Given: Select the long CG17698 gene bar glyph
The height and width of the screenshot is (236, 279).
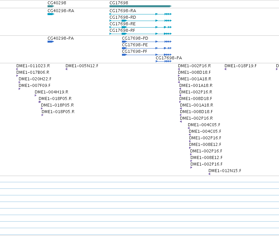Looking at the screenshot, I should point(140,6).
